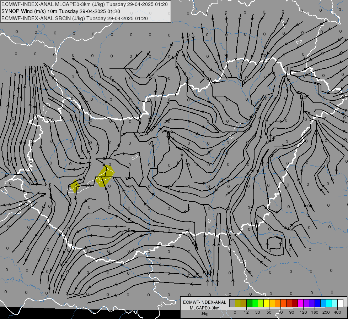Click the legend J/kg unit label
The height and width of the screenshot is (319, 348).
coord(204,314)
